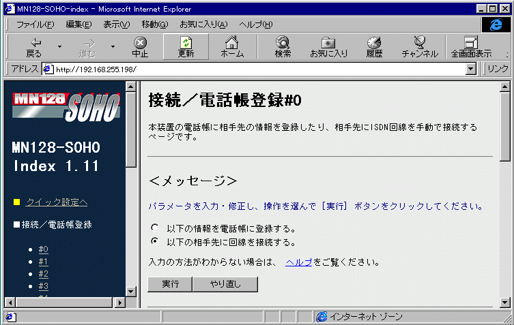Click sidebar horizontal scroll left arrow
Image resolution: width=514 pixels, height=325 pixels.
coord(10,303)
